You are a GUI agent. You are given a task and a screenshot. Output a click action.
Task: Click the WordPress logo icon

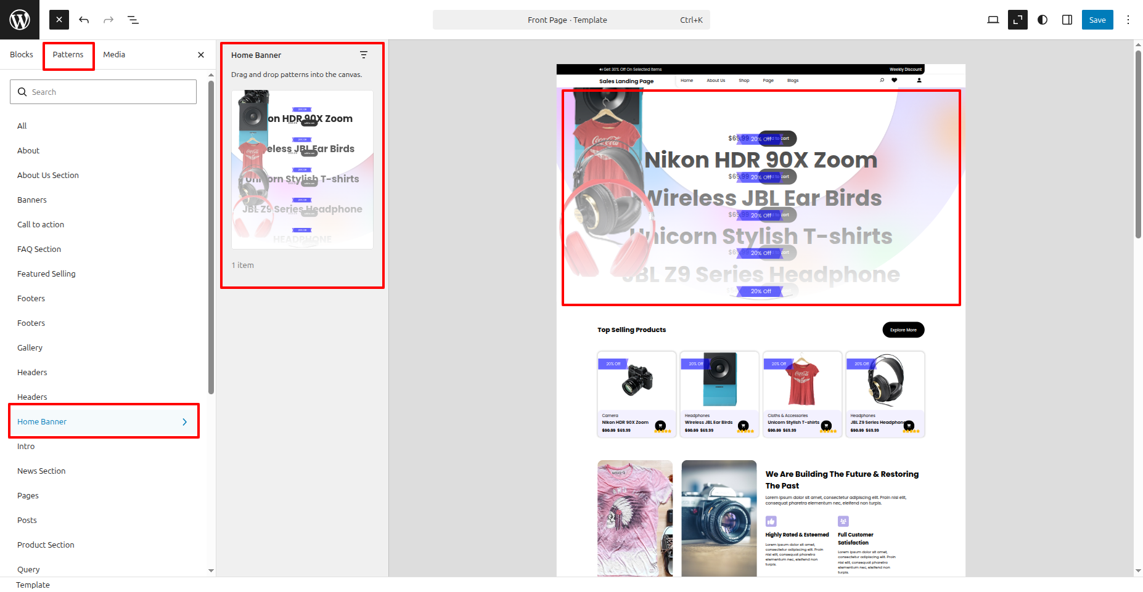pos(20,20)
